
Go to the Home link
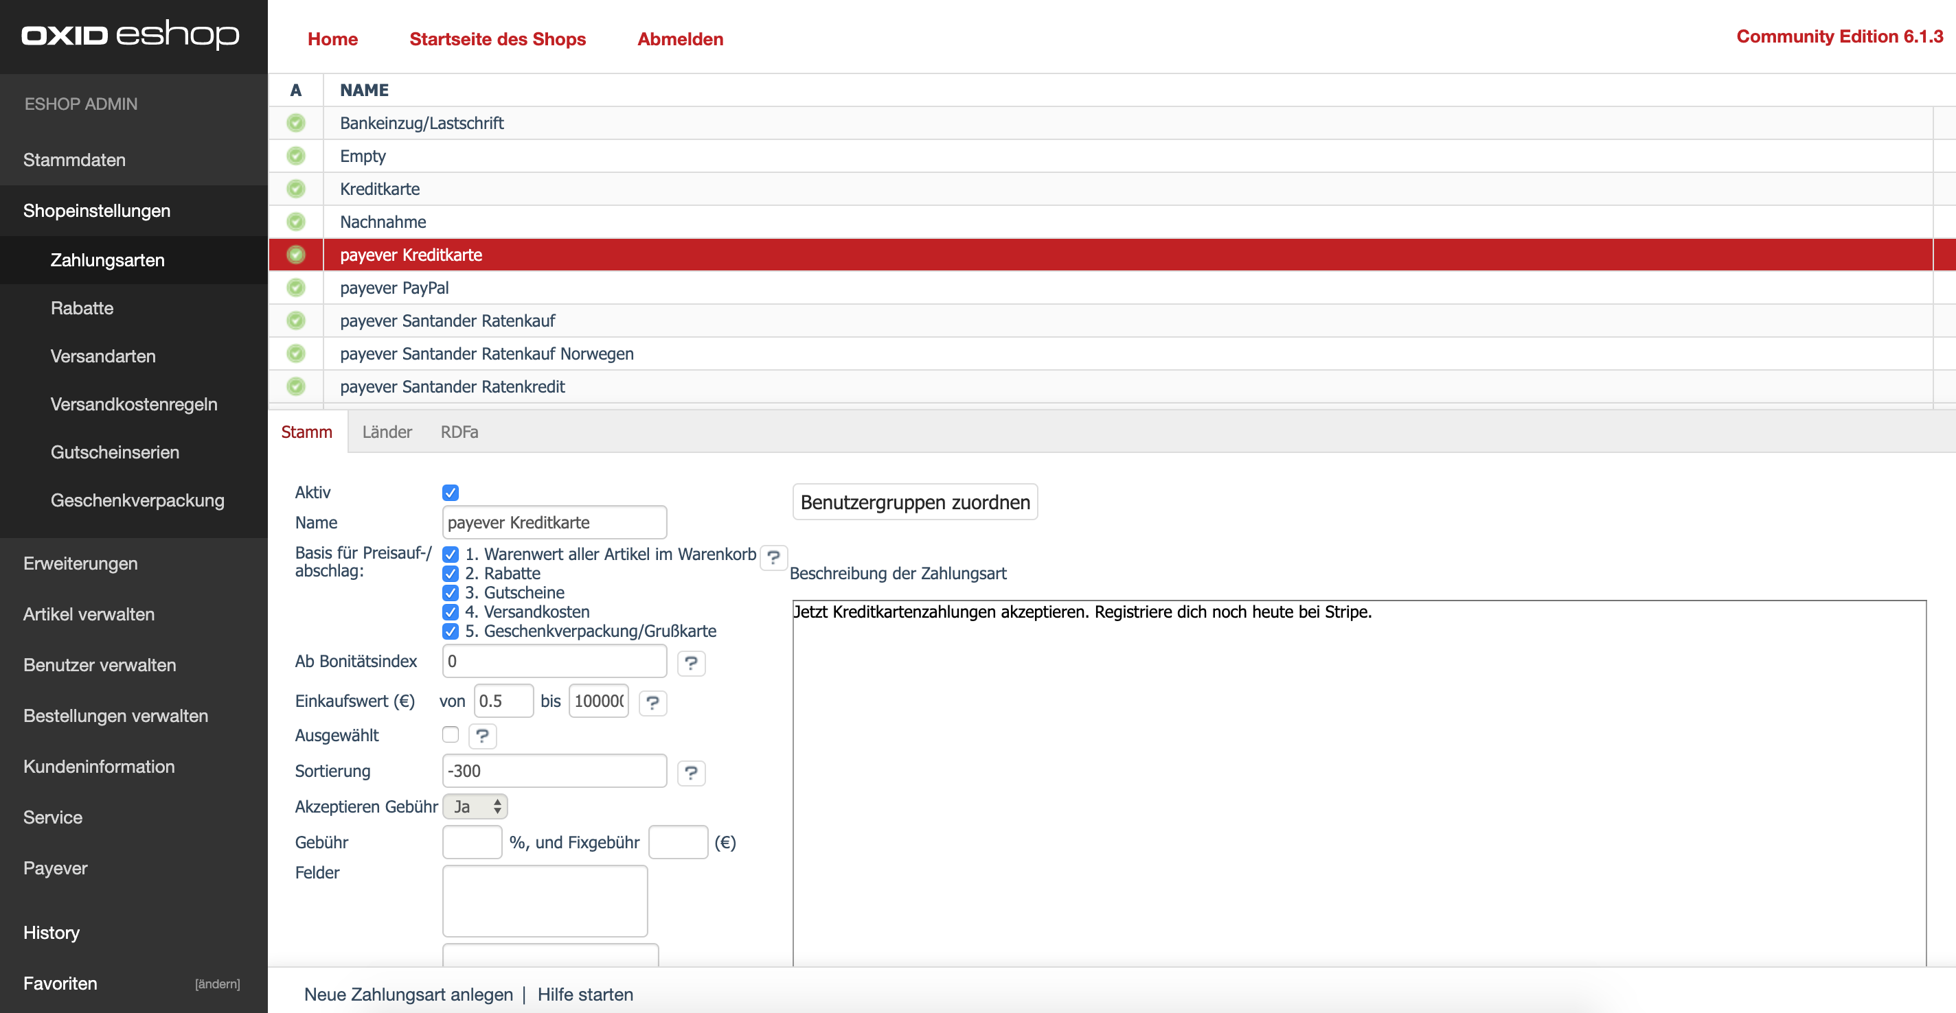click(x=332, y=39)
